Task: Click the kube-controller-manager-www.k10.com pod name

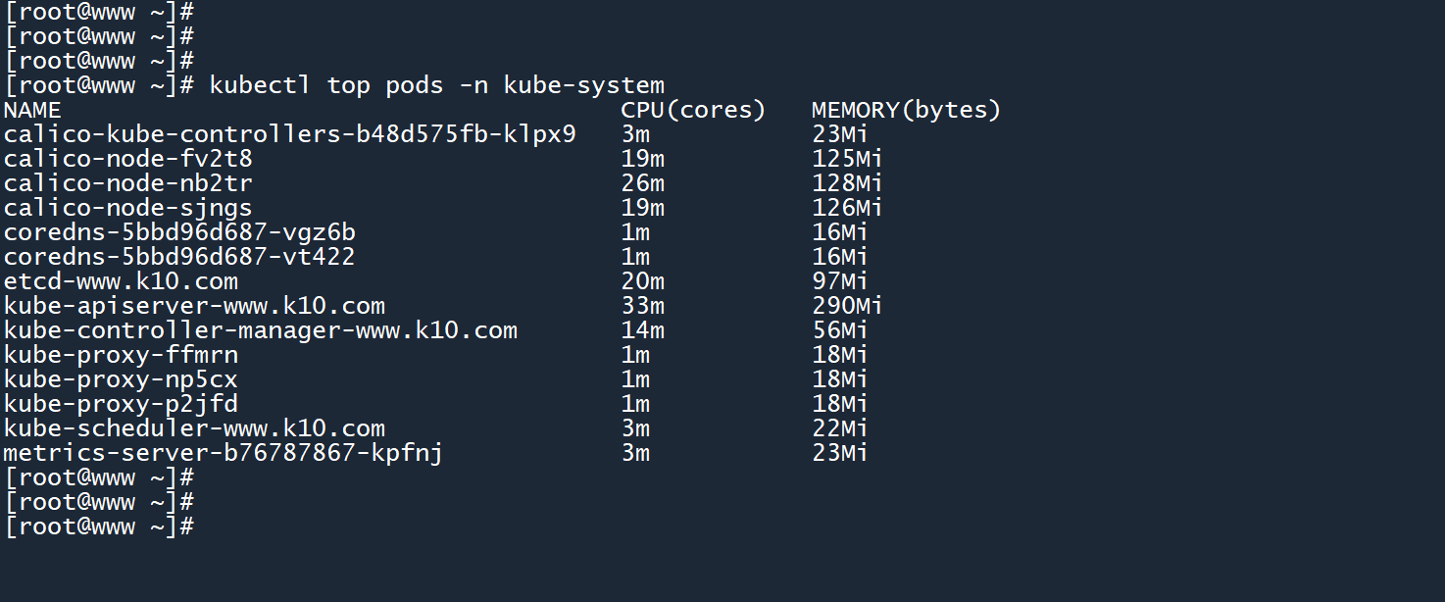Action: [x=261, y=330]
